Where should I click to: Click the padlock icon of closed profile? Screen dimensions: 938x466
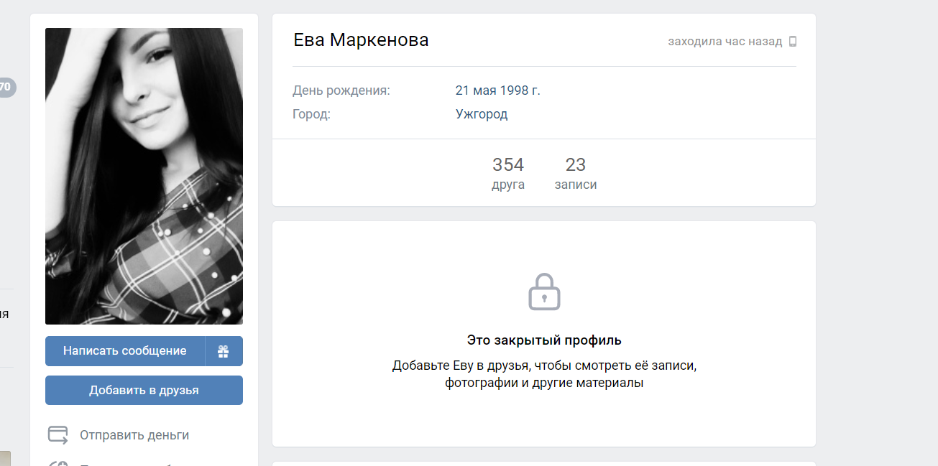click(x=544, y=292)
